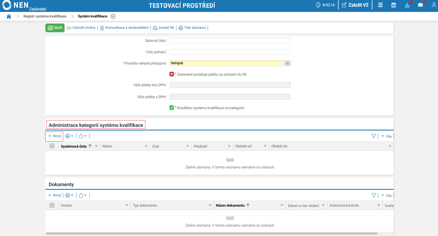Open Vše filter dropdown in Dokumenty section
The image size is (438, 236).
click(387, 196)
